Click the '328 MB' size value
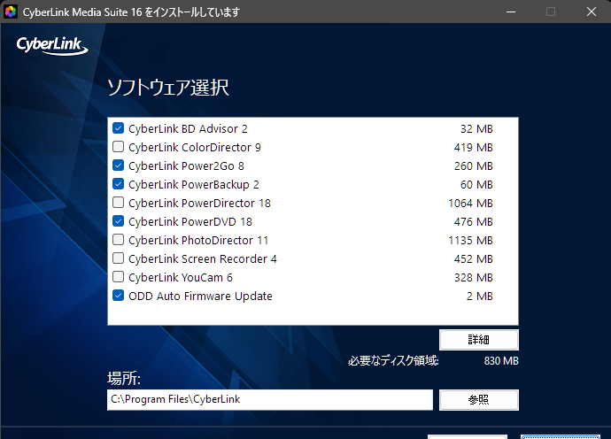The width and height of the screenshot is (611, 439). [473, 278]
